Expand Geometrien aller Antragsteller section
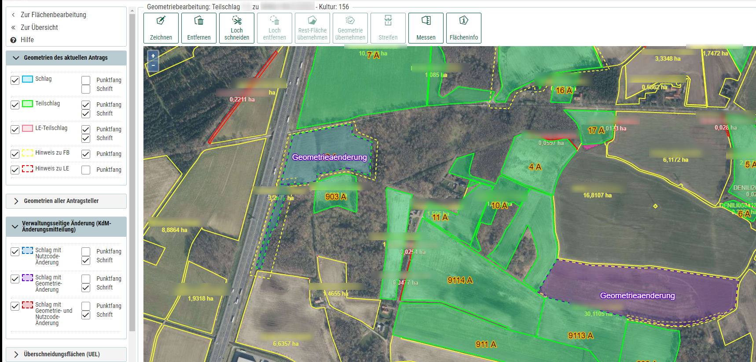The height and width of the screenshot is (362, 756). click(x=16, y=201)
